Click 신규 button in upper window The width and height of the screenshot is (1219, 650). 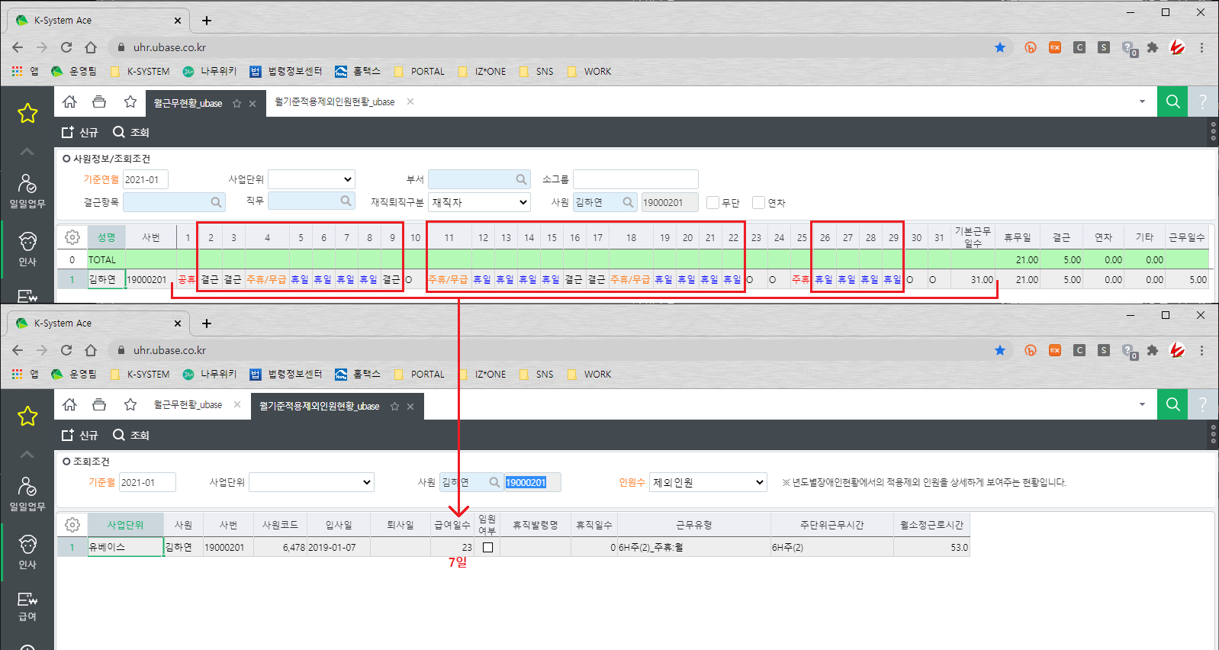point(80,132)
